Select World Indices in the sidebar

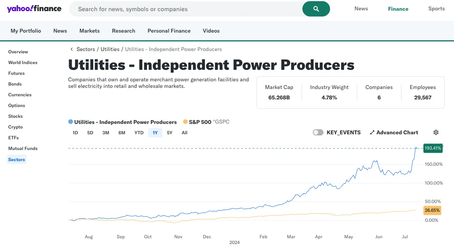[23, 63]
